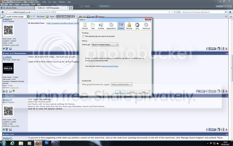Viewport: 233px width, 146px height.
Task: Open the search engine selector dropdown
Action: pyautogui.click(x=179, y=12)
